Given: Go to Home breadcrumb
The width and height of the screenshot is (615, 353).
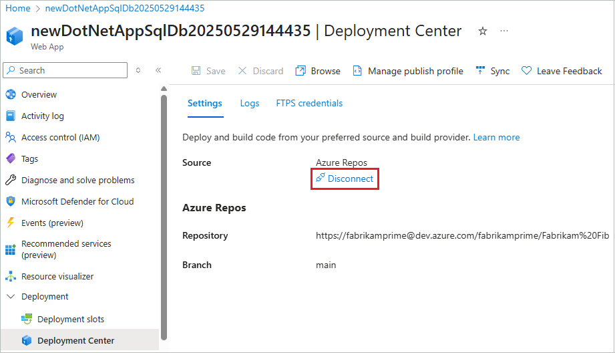Looking at the screenshot, I should point(18,9).
